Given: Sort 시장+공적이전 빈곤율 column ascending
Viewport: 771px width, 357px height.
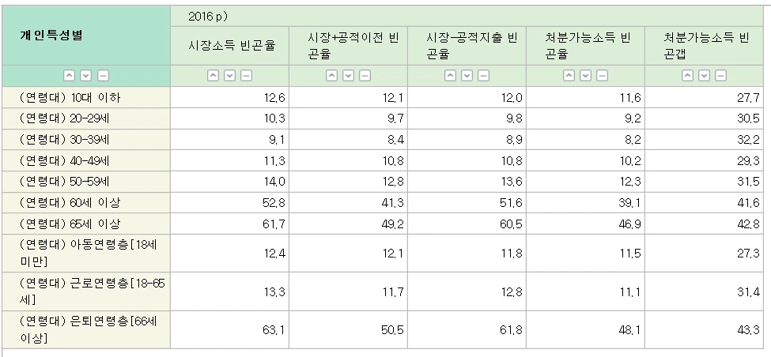Looking at the screenshot, I should click(x=332, y=76).
